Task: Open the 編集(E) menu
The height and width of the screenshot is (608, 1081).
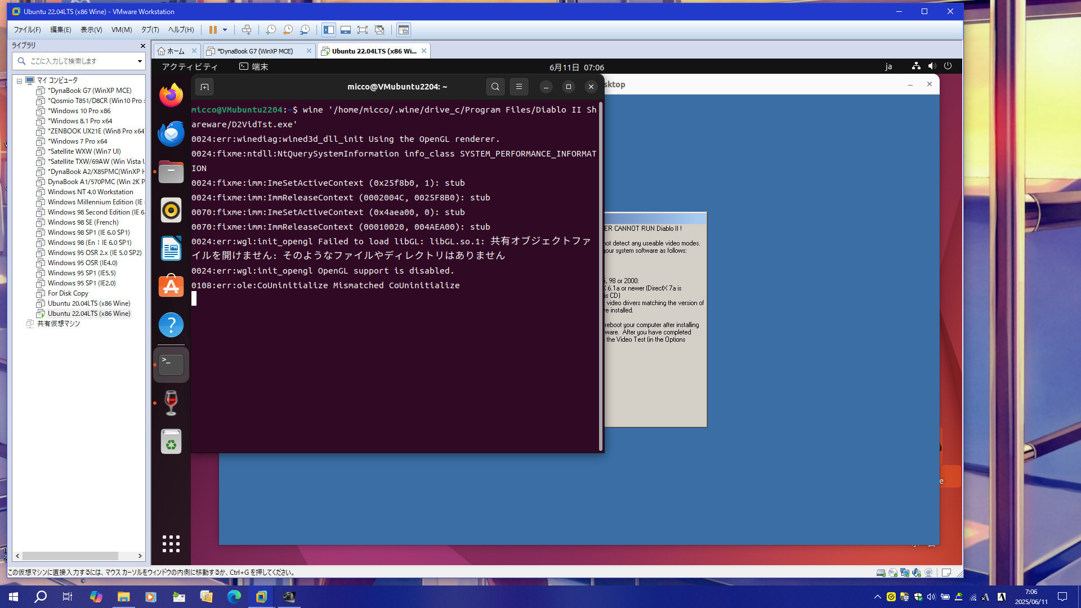Action: (61, 30)
